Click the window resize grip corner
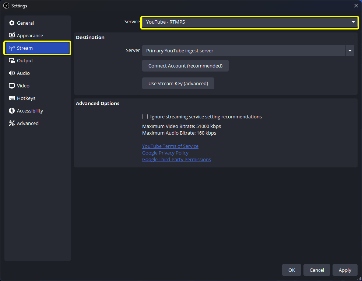 (x=359, y=278)
